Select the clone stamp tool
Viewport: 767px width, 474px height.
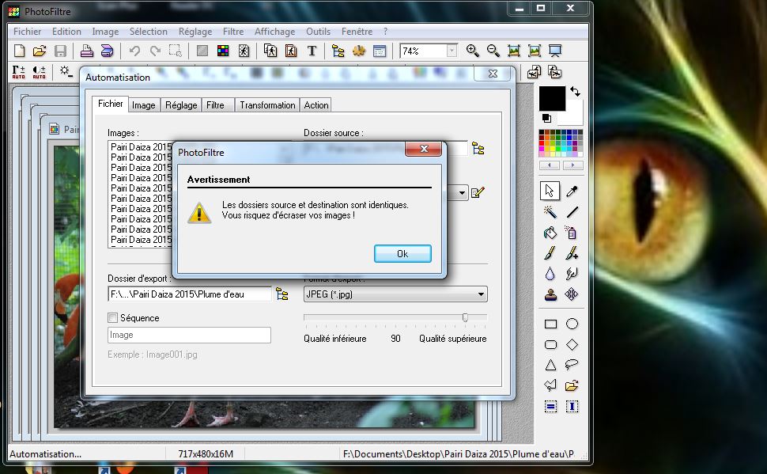pos(550,294)
